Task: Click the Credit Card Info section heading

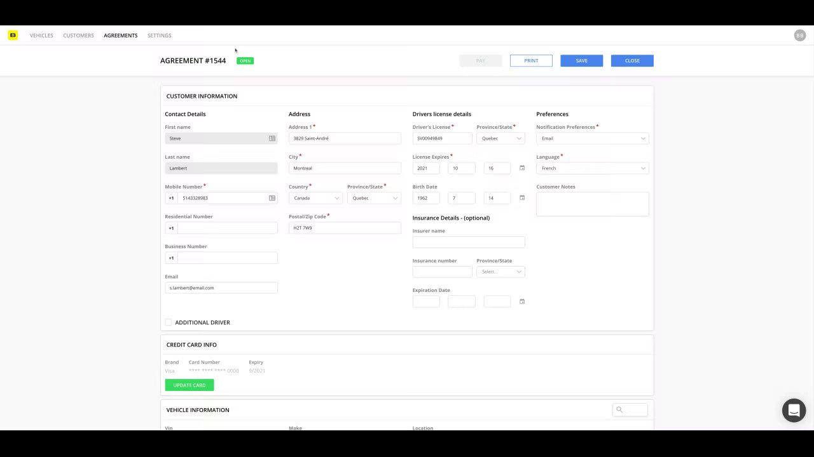Action: [x=191, y=345]
